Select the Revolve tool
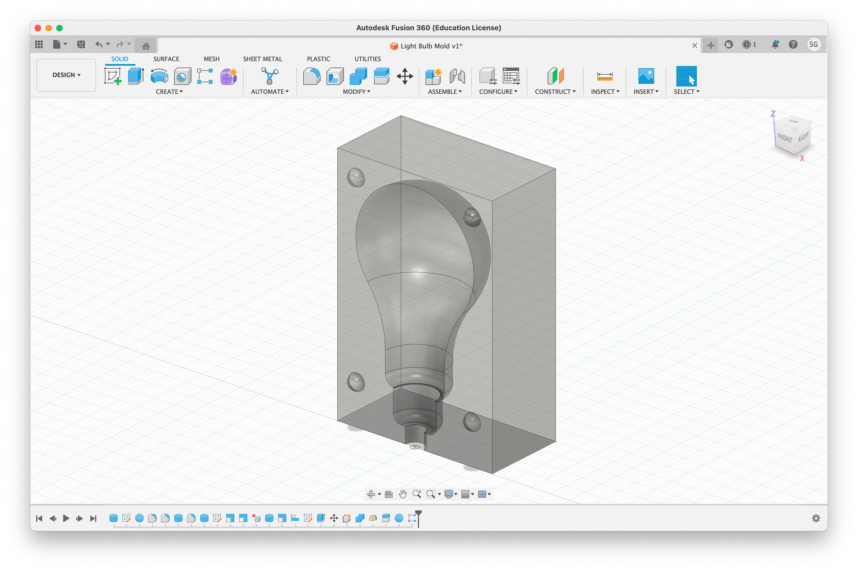 (x=159, y=76)
